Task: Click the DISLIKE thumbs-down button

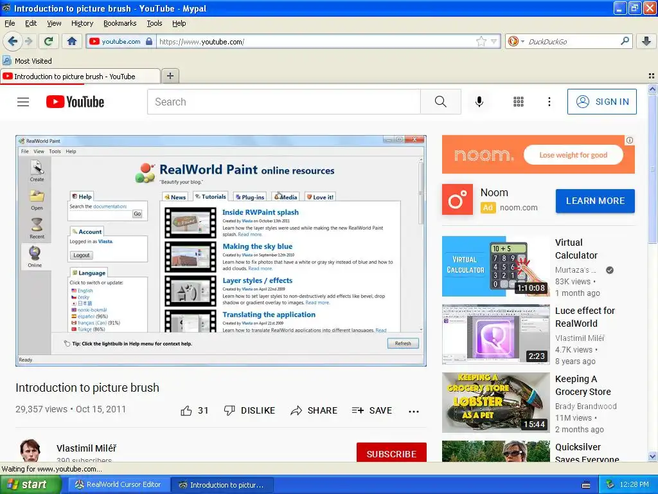Action: (x=249, y=410)
